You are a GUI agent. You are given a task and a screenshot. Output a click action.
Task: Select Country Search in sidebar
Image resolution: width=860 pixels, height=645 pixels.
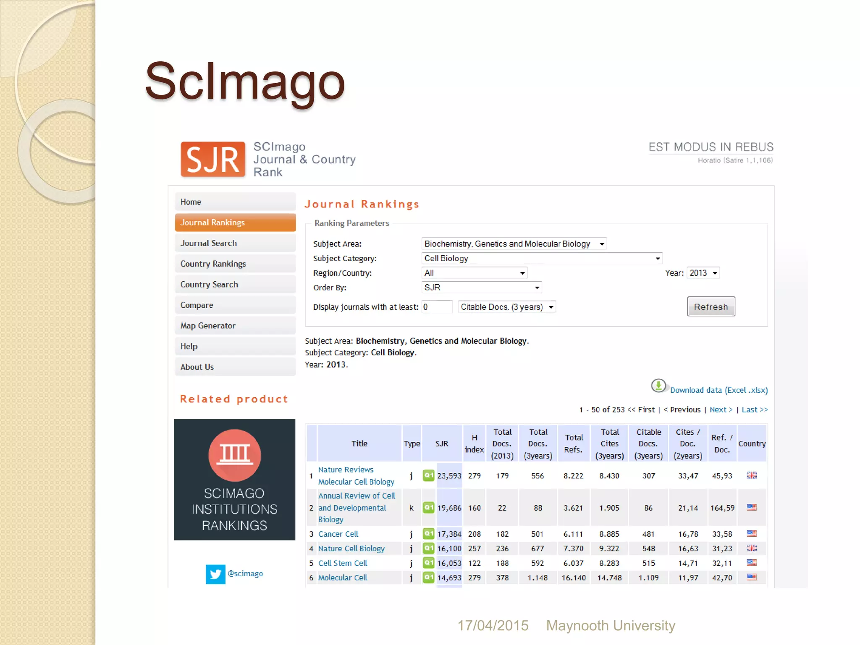coord(235,284)
